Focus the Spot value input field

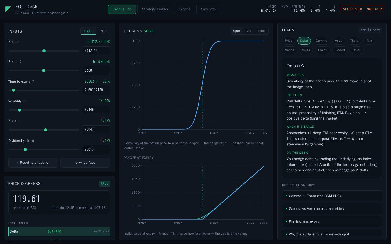[96, 51]
